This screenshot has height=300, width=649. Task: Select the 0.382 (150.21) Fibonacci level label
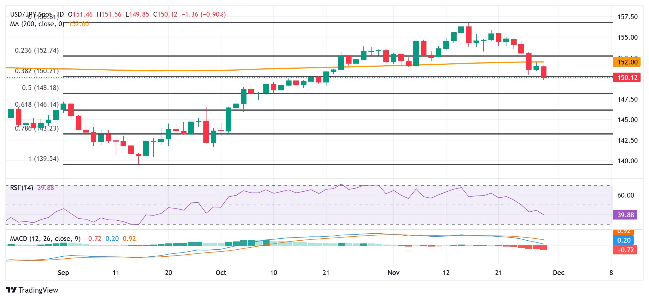pos(37,71)
